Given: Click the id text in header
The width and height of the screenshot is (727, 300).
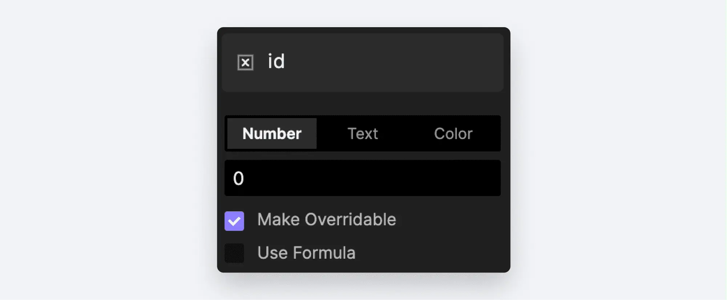Looking at the screenshot, I should [x=276, y=61].
